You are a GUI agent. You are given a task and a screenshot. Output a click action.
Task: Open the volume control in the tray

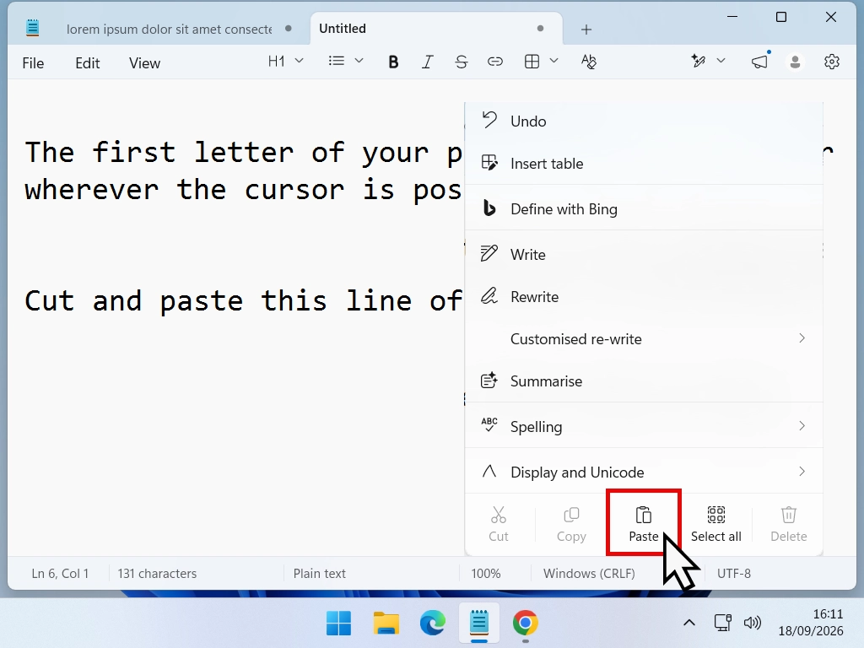coord(752,624)
